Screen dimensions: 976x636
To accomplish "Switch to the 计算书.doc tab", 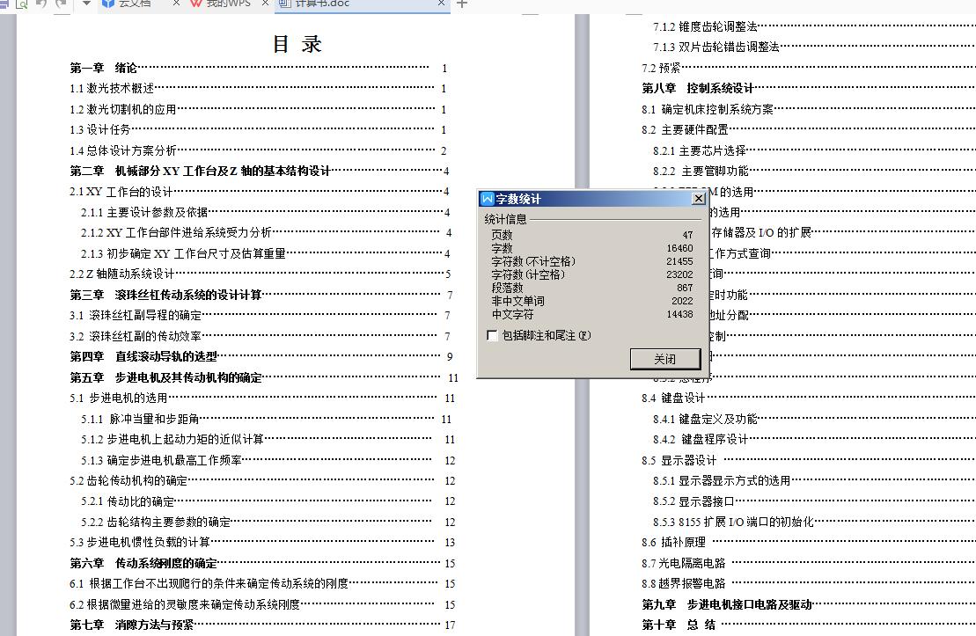I will (x=324, y=5).
